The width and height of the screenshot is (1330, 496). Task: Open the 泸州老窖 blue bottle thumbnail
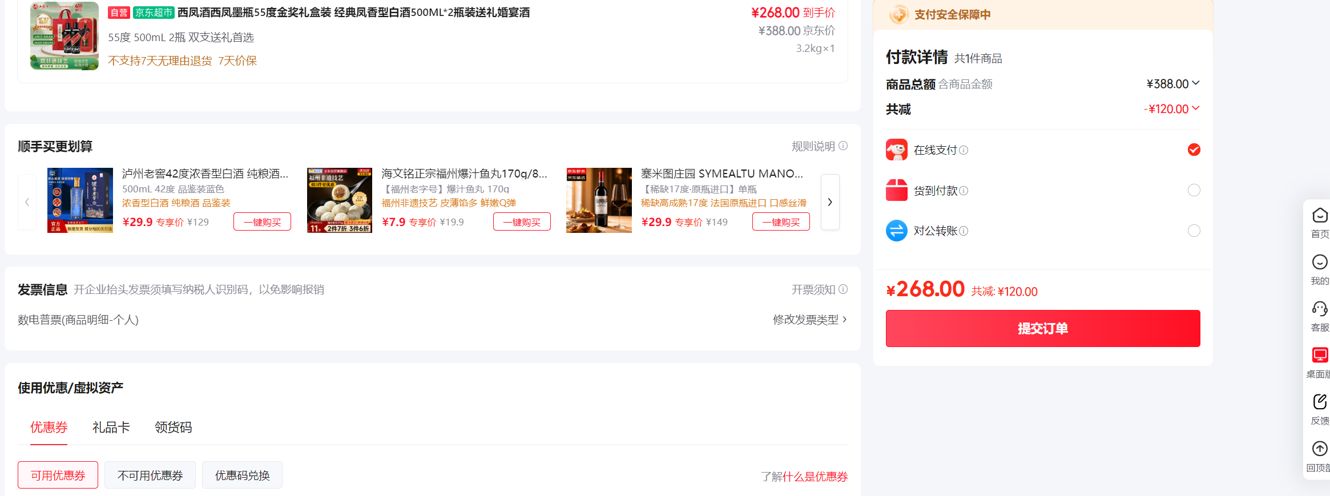pyautogui.click(x=80, y=200)
